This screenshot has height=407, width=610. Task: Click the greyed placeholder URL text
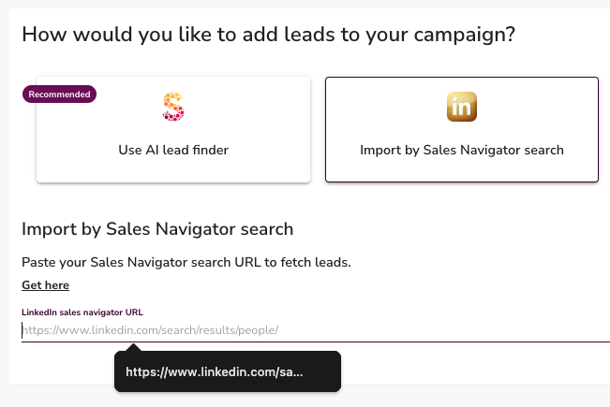[x=150, y=330]
